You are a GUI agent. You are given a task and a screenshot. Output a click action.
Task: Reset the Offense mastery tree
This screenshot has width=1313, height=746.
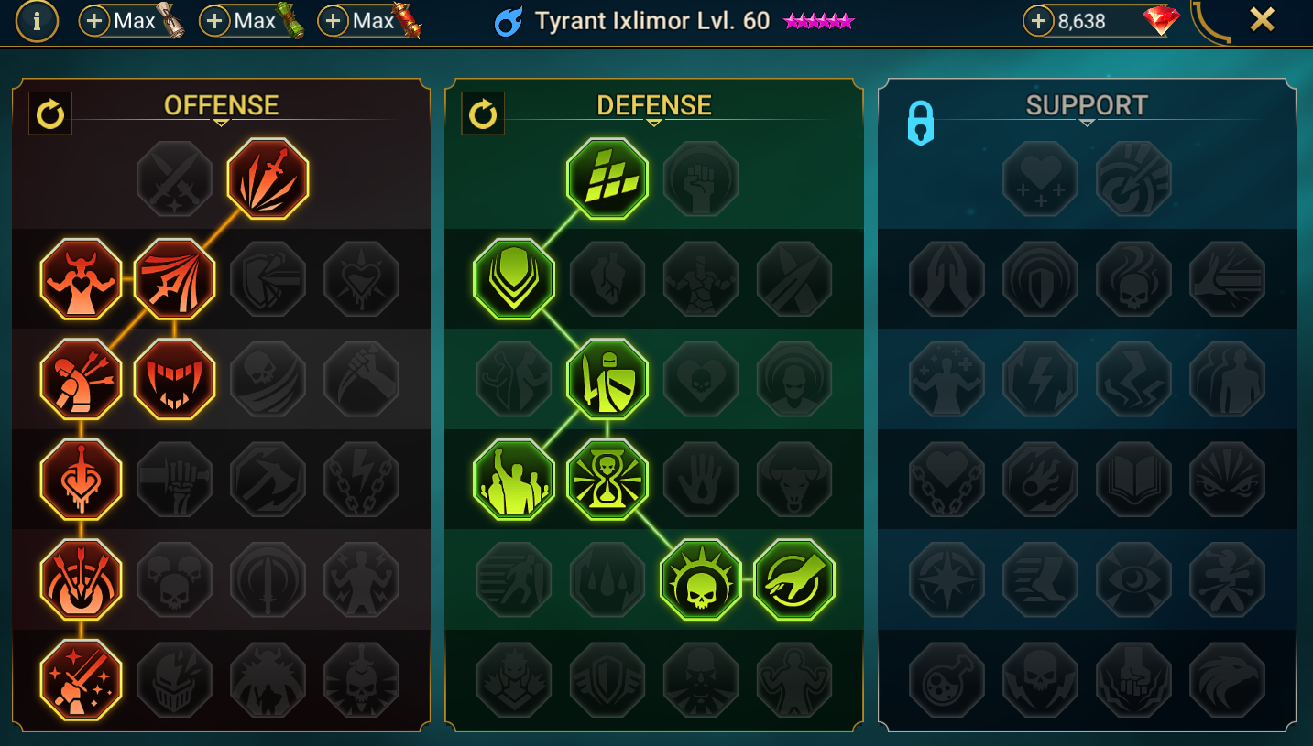click(x=50, y=114)
